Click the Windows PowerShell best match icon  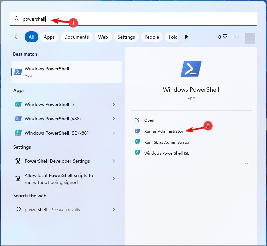point(18,72)
